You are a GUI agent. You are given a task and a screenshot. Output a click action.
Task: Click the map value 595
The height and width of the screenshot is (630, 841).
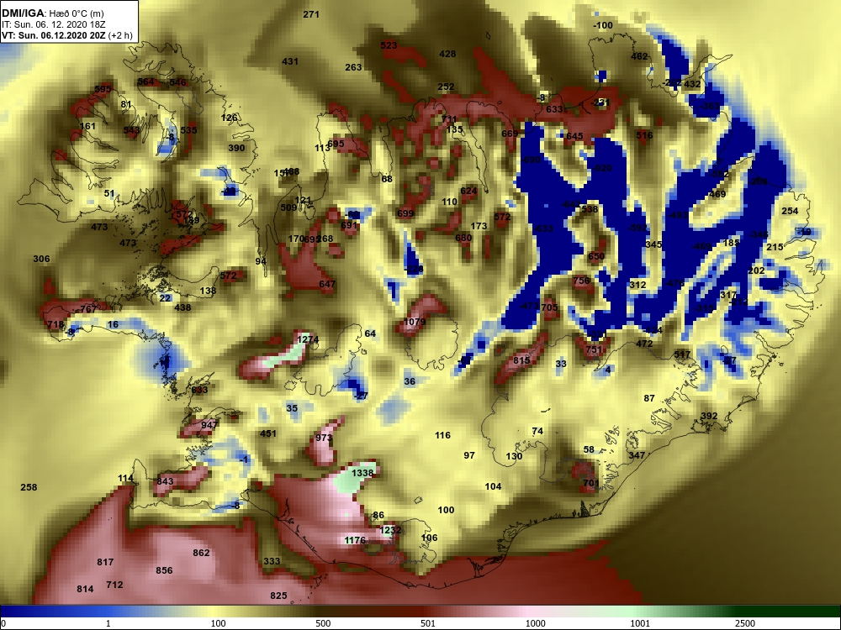click(x=103, y=89)
